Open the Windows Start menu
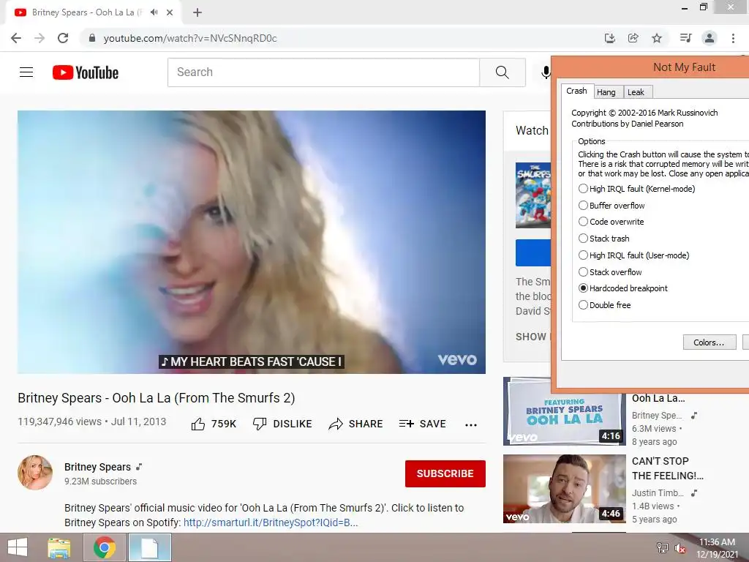 pyautogui.click(x=18, y=547)
